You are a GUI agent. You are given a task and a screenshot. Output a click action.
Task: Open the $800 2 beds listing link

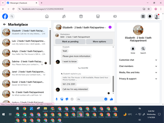pyautogui.click(x=75, y=37)
